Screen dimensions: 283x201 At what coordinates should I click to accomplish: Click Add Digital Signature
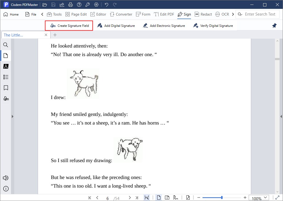tap(116, 26)
